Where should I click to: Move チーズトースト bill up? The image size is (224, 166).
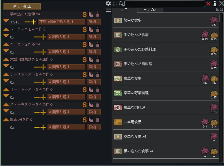(x=6, y=74)
